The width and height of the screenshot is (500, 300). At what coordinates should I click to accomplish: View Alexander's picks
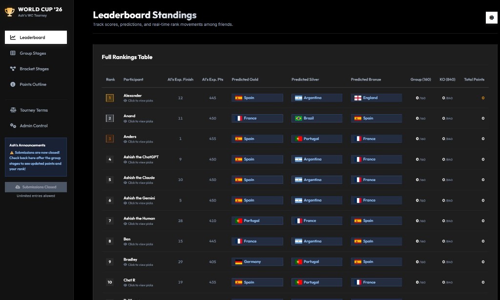point(138,100)
